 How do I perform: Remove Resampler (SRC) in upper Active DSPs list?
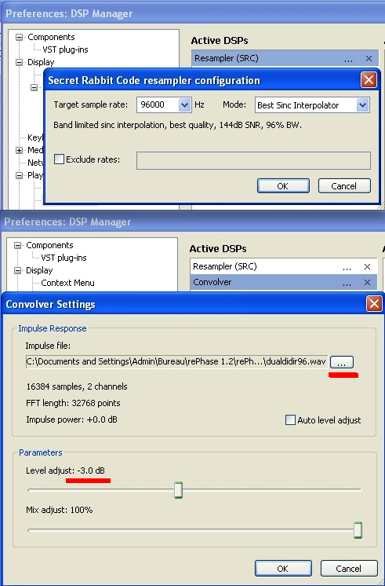[x=369, y=59]
